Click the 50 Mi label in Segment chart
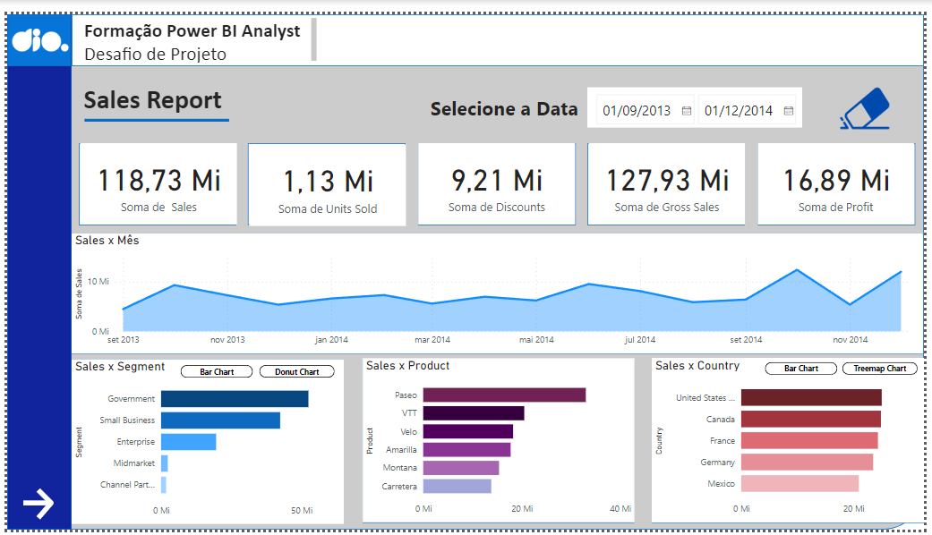The height and width of the screenshot is (535, 932). (x=302, y=511)
